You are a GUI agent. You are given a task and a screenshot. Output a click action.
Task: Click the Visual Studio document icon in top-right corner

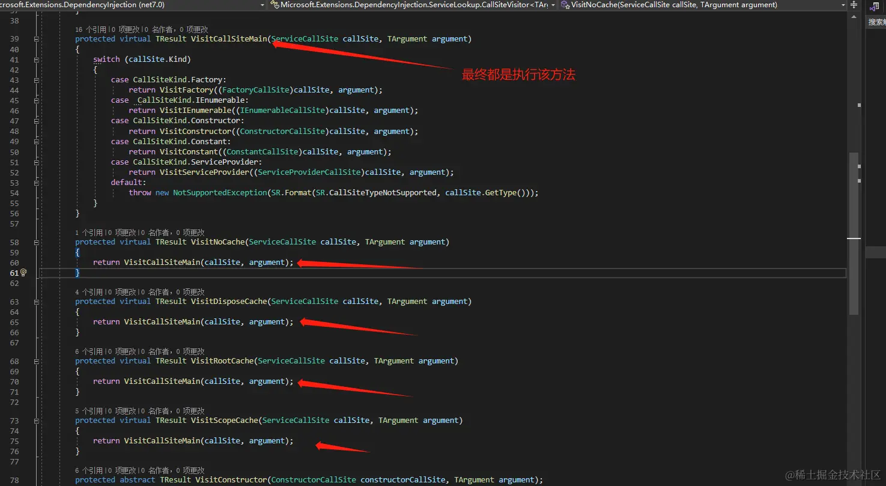pyautogui.click(x=875, y=7)
